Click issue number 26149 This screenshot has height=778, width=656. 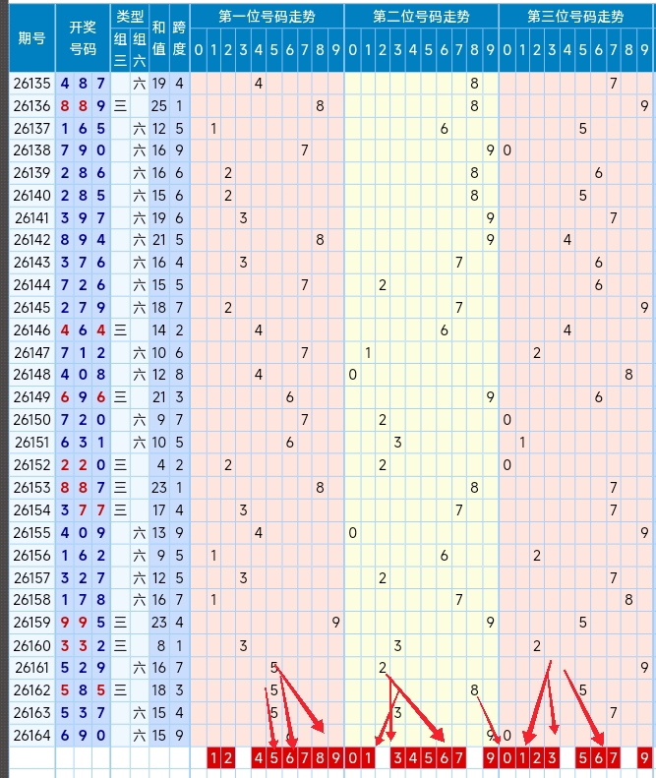tap(32, 397)
